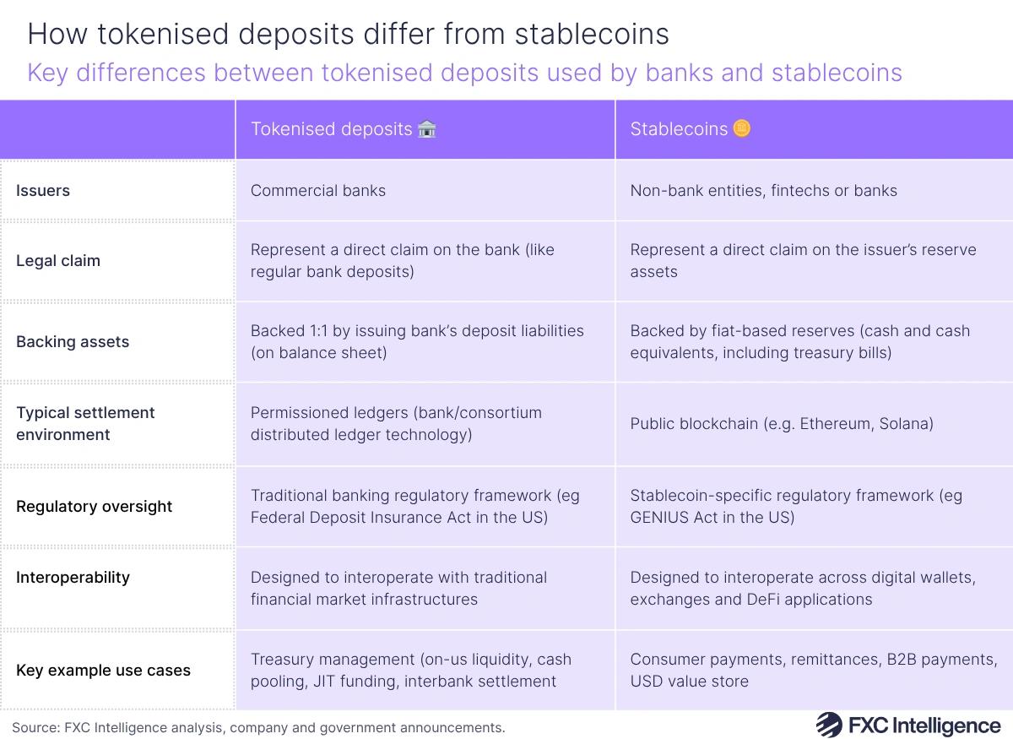Click the bank building icon beside Tokenised deposits
This screenshot has height=739, width=1013.
427,129
